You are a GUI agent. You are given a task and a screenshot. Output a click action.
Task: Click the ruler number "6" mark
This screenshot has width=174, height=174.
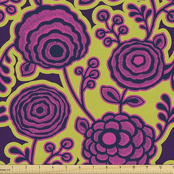[80, 167]
